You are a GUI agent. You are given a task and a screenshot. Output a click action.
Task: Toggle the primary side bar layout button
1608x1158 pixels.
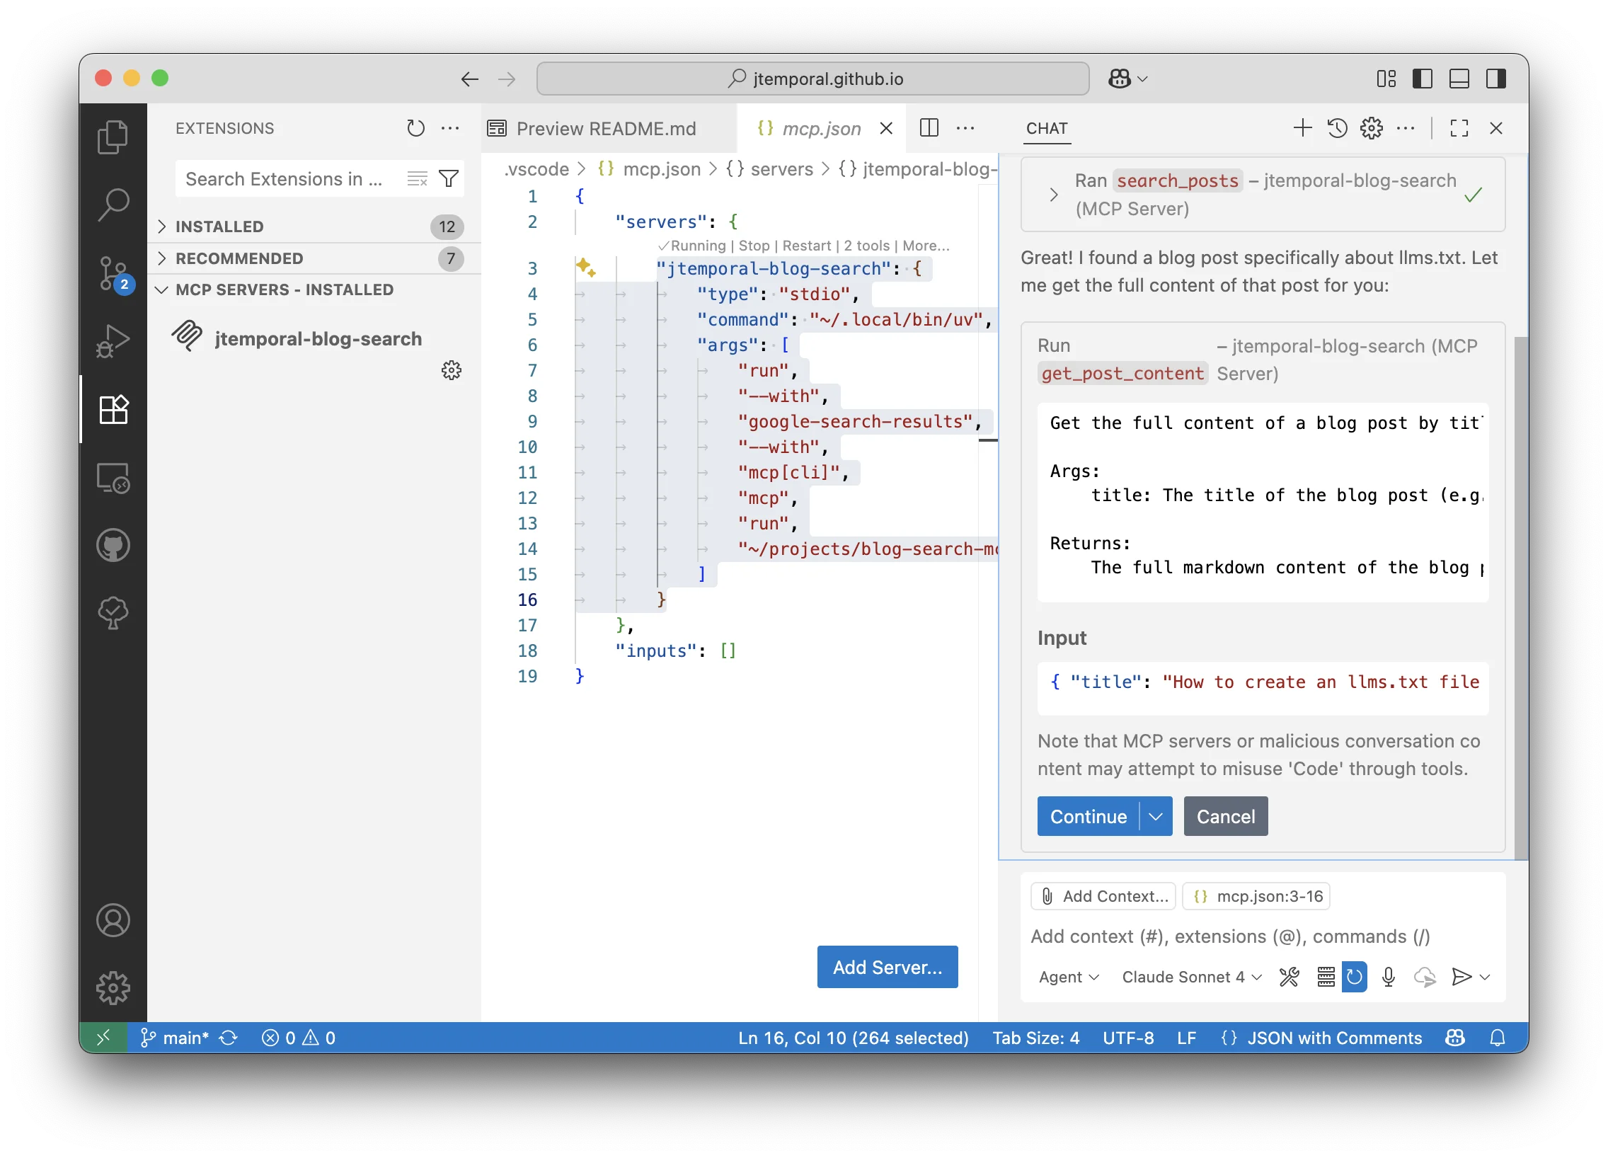tap(1423, 79)
